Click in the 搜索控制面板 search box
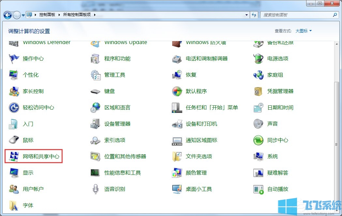Viewport: 342px width, 216px height. click(x=297, y=15)
